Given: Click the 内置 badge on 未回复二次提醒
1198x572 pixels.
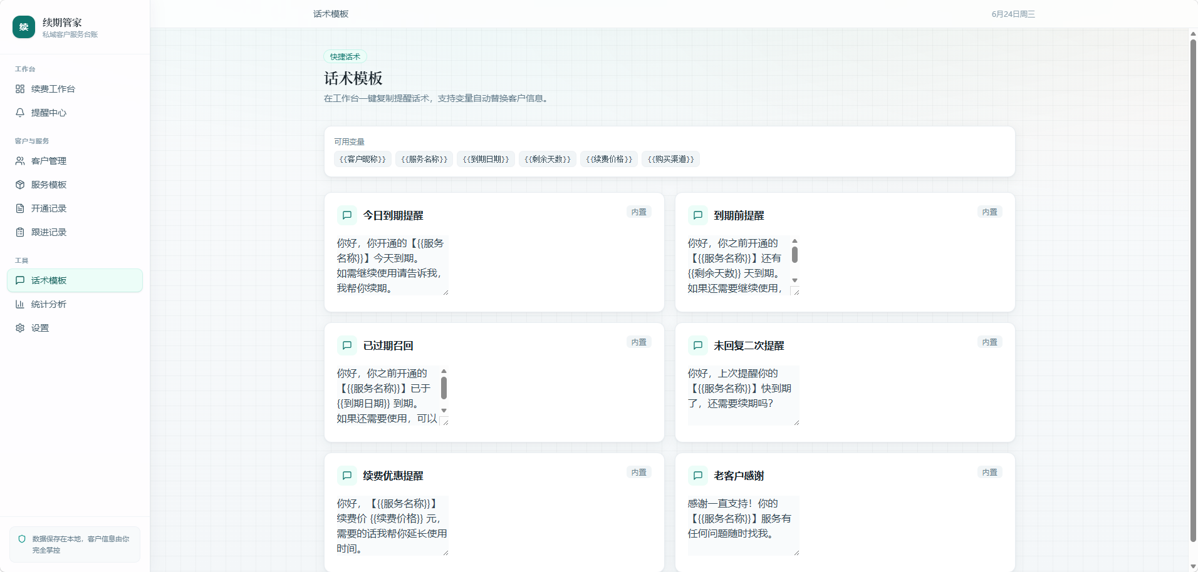Looking at the screenshot, I should 990,342.
